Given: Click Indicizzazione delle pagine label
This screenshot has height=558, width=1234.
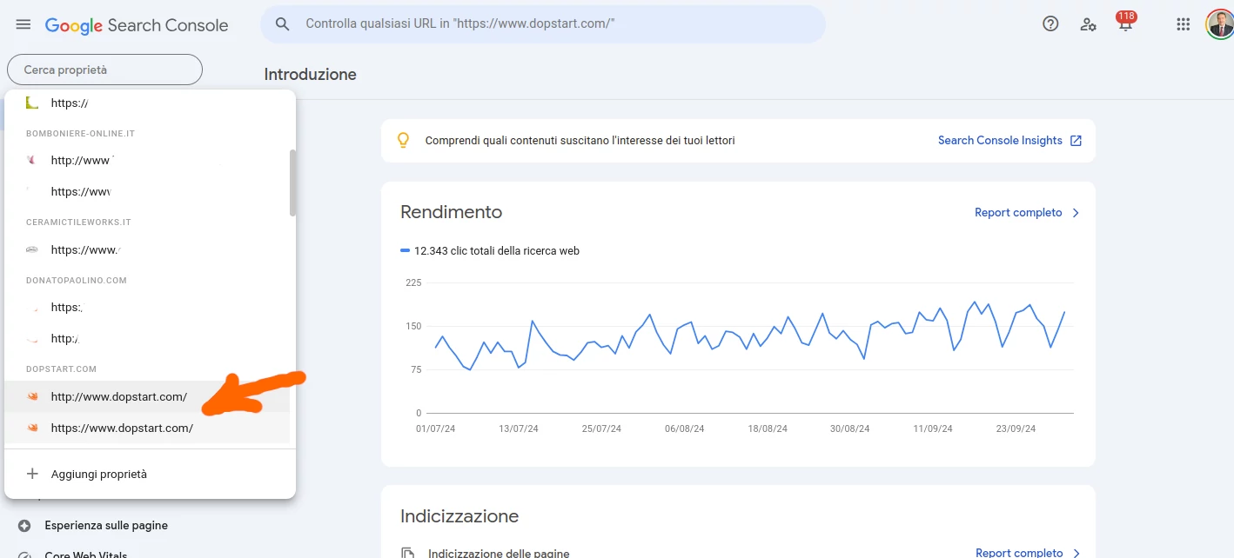Looking at the screenshot, I should pos(499,553).
